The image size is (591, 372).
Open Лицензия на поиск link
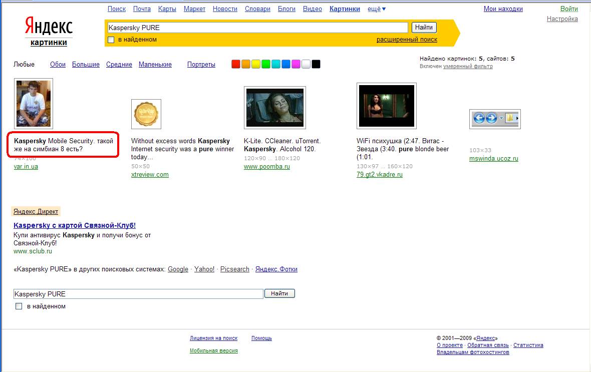[214, 338]
